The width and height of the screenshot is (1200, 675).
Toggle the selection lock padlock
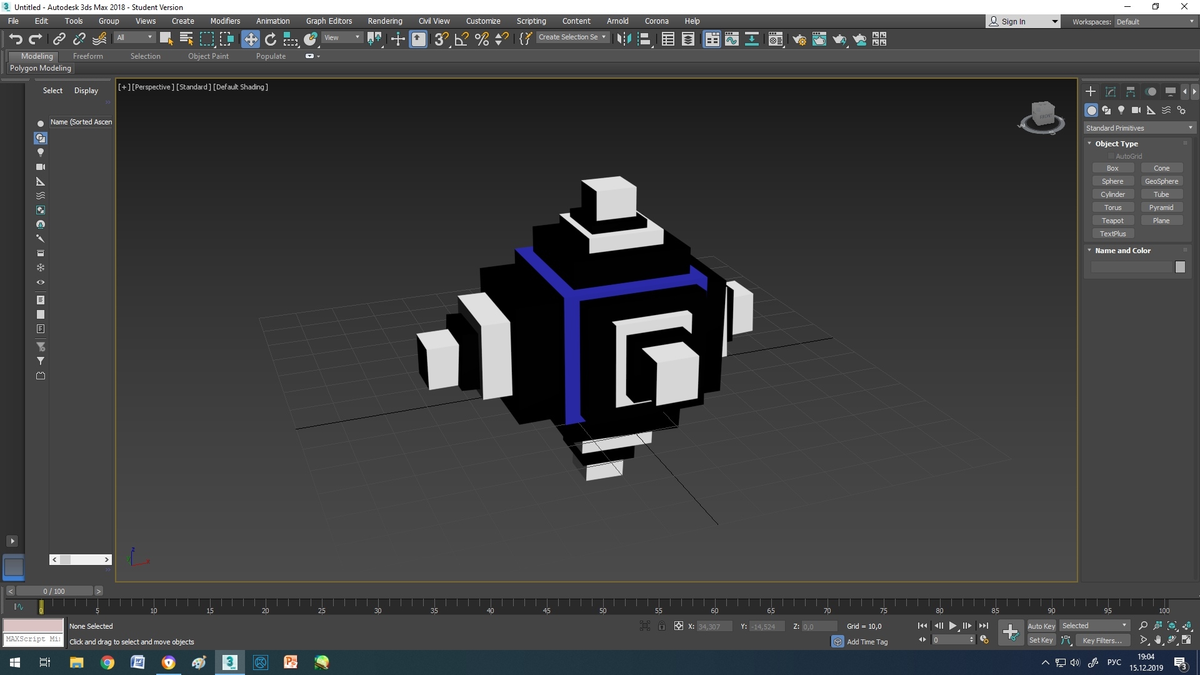pos(661,626)
